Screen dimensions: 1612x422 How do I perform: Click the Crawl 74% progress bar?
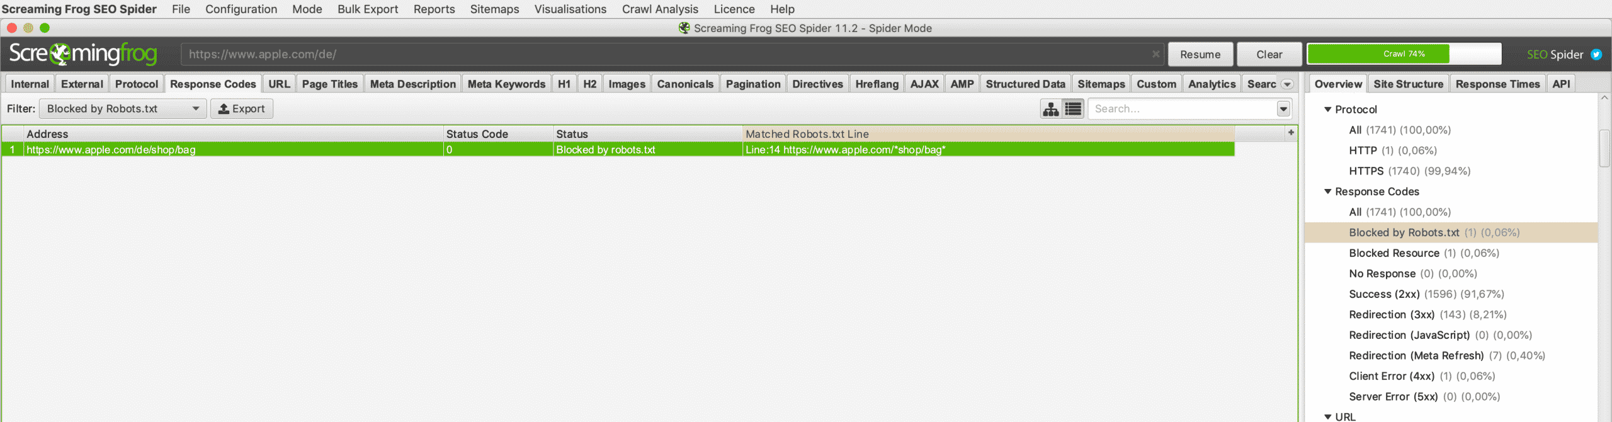pos(1404,54)
